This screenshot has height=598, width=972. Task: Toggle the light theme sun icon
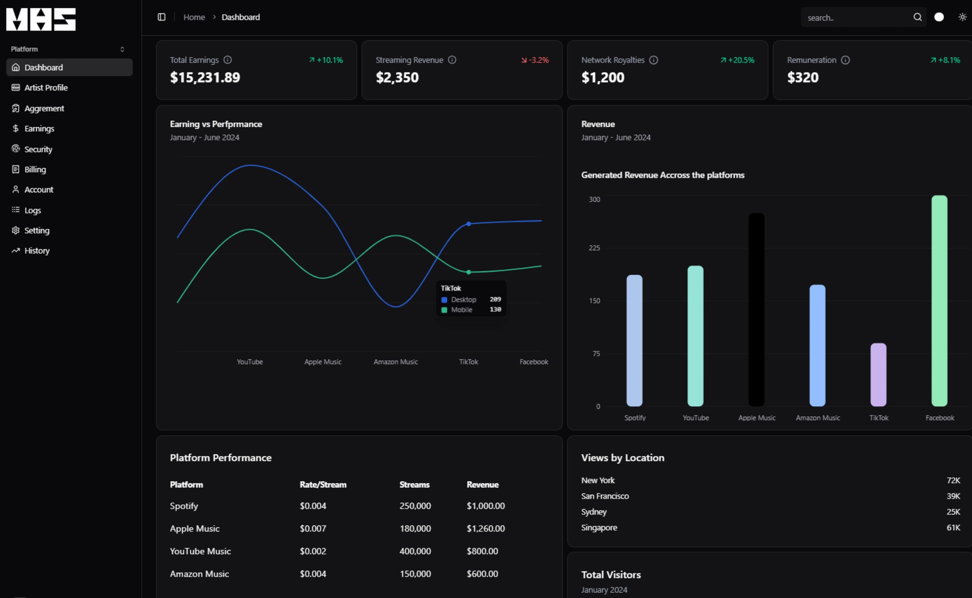962,17
